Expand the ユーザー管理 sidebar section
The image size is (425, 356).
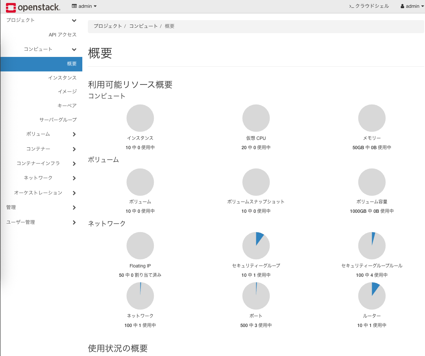pos(41,222)
